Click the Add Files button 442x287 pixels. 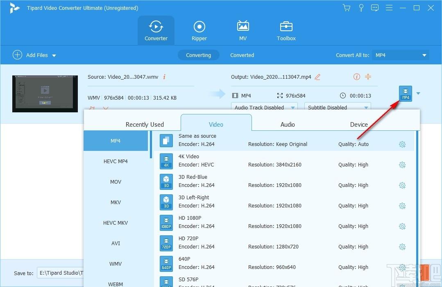pyautogui.click(x=30, y=55)
